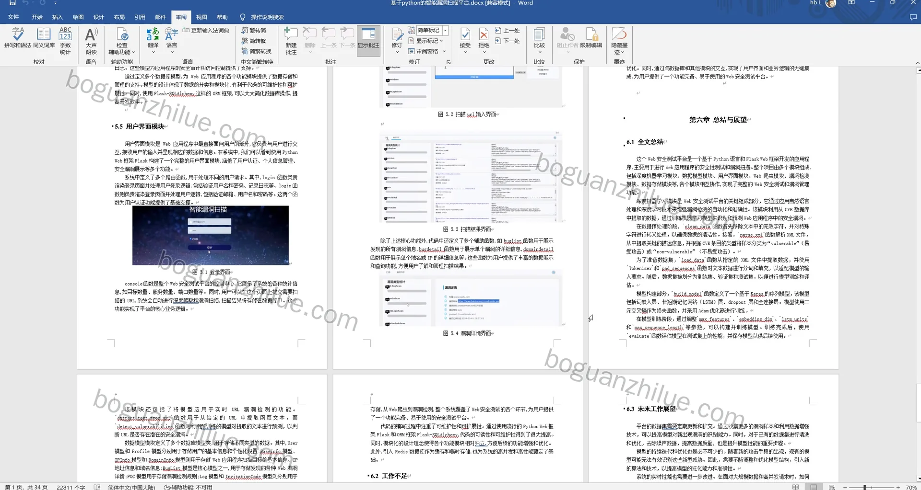This screenshot has width=921, height=490.
Task: Open the 同义词库 thesaurus
Action: pyautogui.click(x=44, y=38)
